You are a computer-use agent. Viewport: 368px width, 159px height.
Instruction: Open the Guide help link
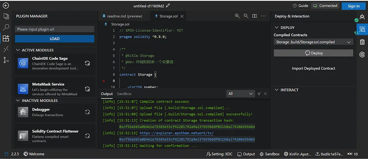[300, 5]
